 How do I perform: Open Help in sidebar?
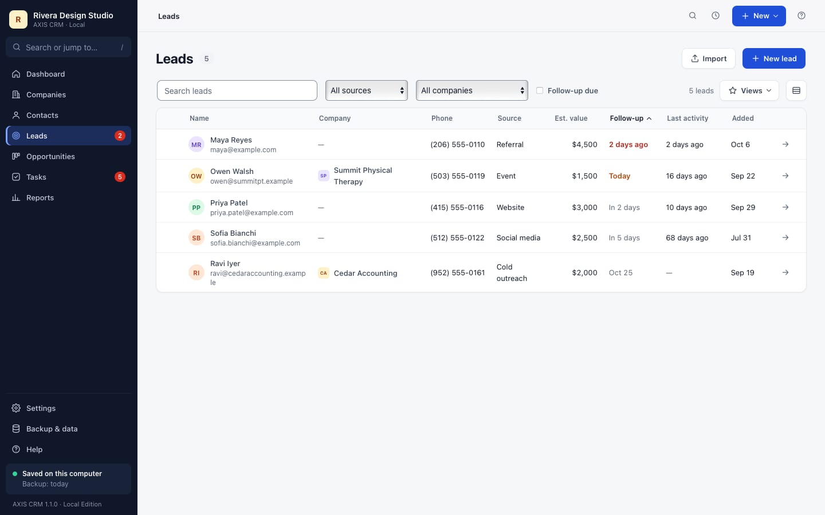(68, 449)
